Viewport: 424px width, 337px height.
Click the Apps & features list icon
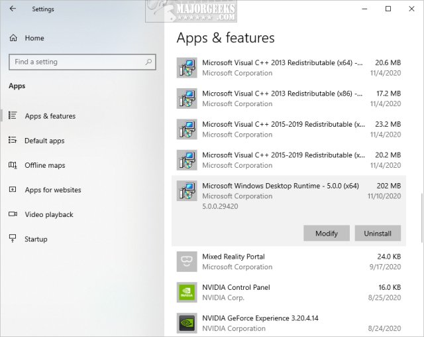click(x=13, y=115)
